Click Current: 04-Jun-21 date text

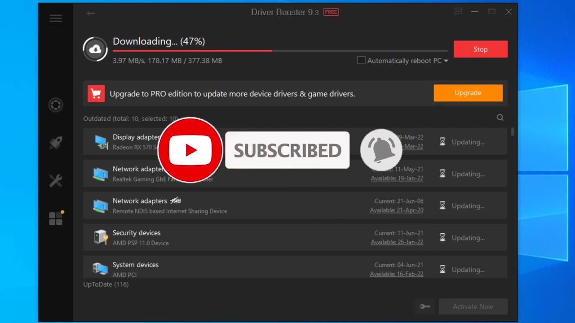(x=399, y=265)
